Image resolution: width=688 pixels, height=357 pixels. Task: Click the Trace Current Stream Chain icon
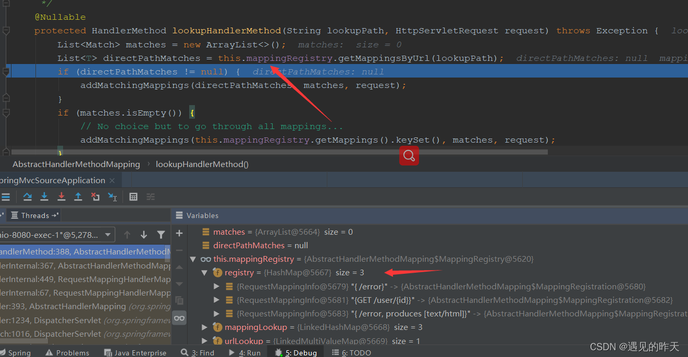151,197
